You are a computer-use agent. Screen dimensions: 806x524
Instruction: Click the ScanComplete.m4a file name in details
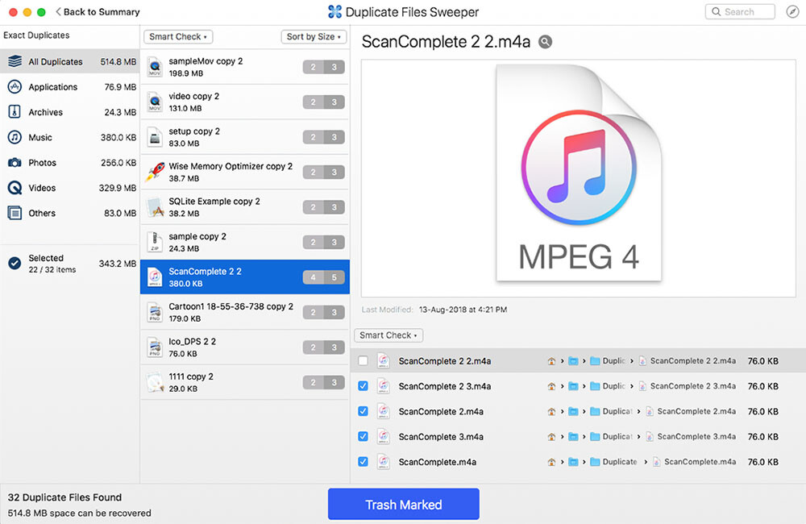tap(438, 462)
